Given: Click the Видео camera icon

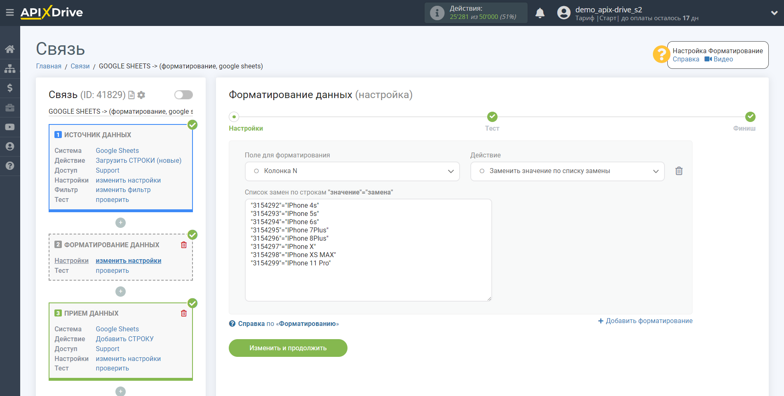Looking at the screenshot, I should [x=708, y=59].
